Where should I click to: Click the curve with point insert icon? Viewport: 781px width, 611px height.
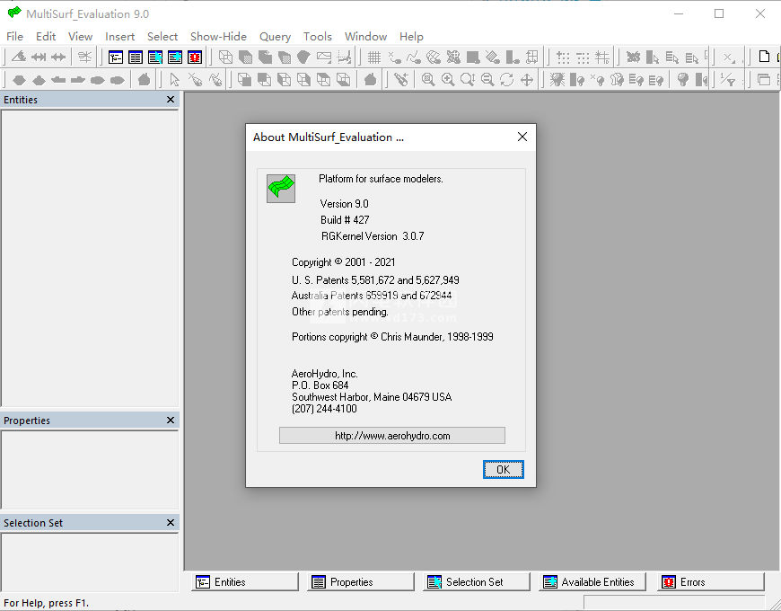pyautogui.click(x=414, y=58)
